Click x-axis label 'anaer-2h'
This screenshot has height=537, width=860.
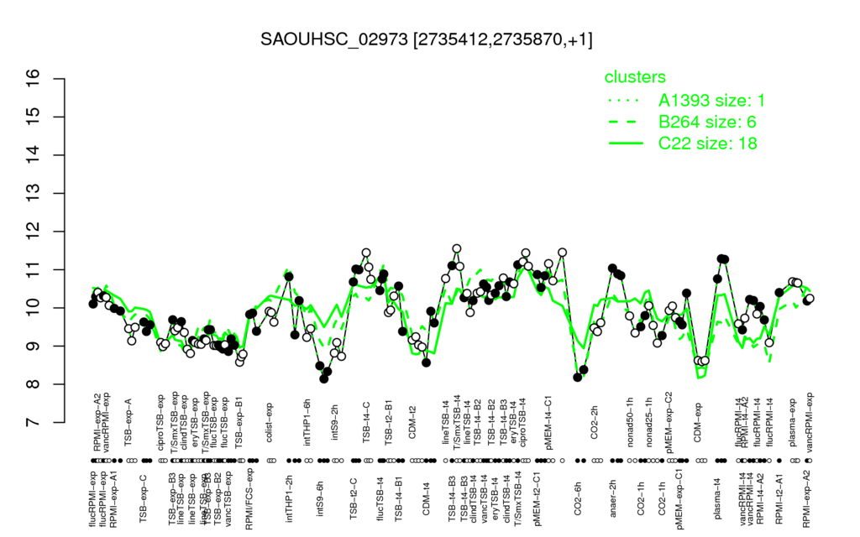(x=613, y=498)
